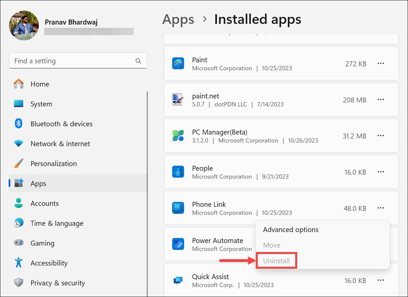Open more options for paint.net
Image resolution: width=408 pixels, height=297 pixels.
381,100
